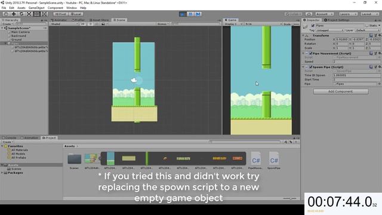Switch to the Asset Store tab
This screenshot has height=215, width=382.
[x=99, y=20]
